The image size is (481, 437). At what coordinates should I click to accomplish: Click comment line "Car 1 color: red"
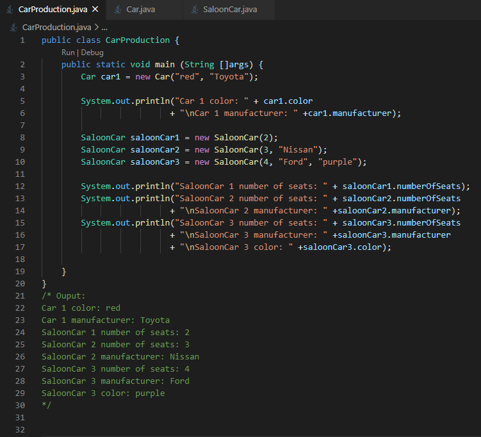coord(81,308)
